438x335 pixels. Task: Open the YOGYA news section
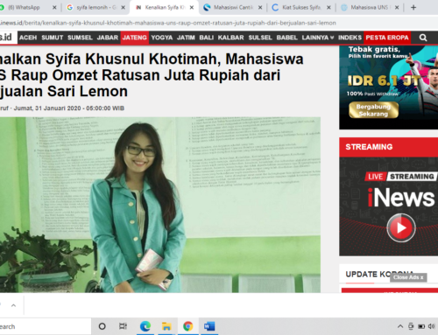[x=162, y=38]
